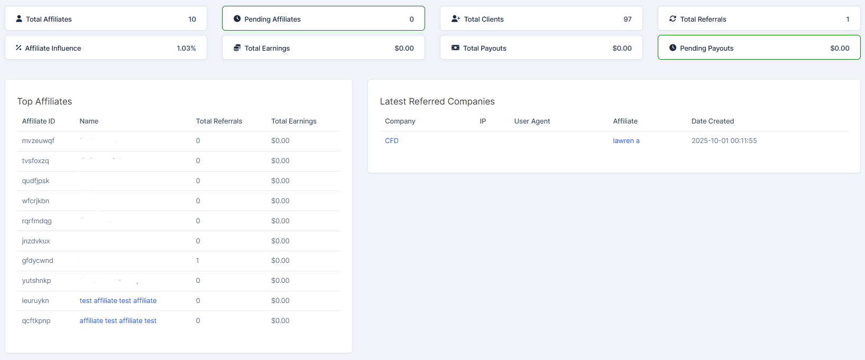Screen dimensions: 865x360
Task: Open the Pending Payouts card
Action: click(759, 48)
